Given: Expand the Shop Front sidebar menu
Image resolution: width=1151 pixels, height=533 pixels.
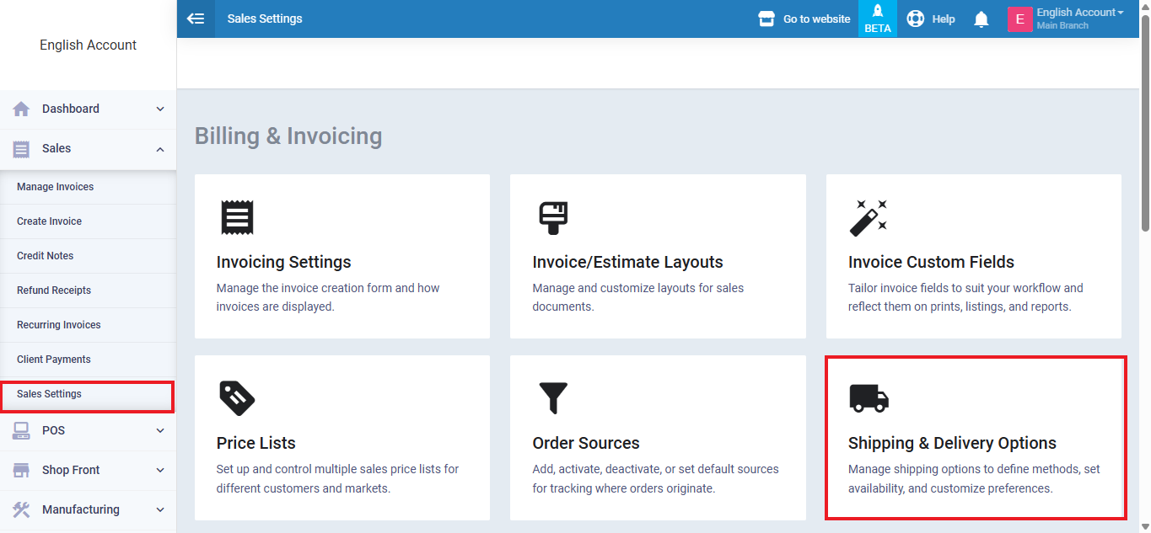Looking at the screenshot, I should click(88, 470).
